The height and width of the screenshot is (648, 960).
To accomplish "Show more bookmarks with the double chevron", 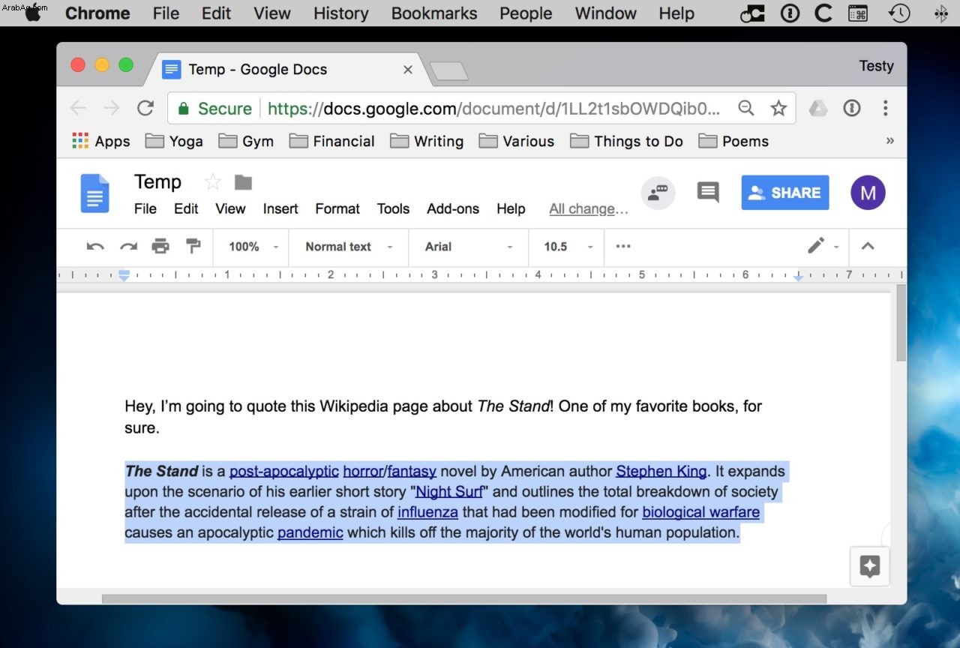I will 890,141.
